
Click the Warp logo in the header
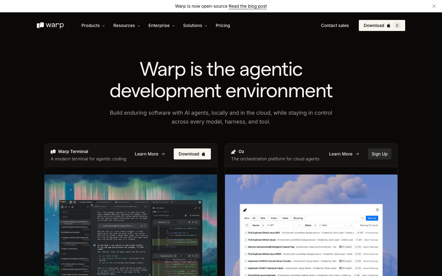coord(50,25)
